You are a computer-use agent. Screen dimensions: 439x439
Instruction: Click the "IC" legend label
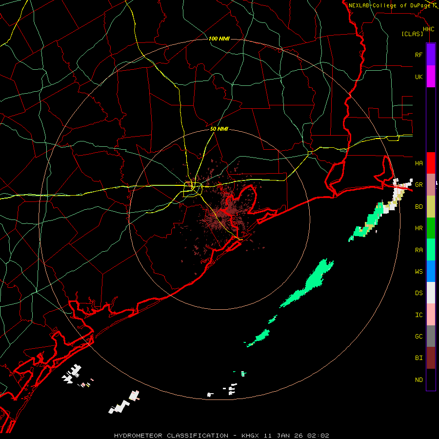[419, 315]
